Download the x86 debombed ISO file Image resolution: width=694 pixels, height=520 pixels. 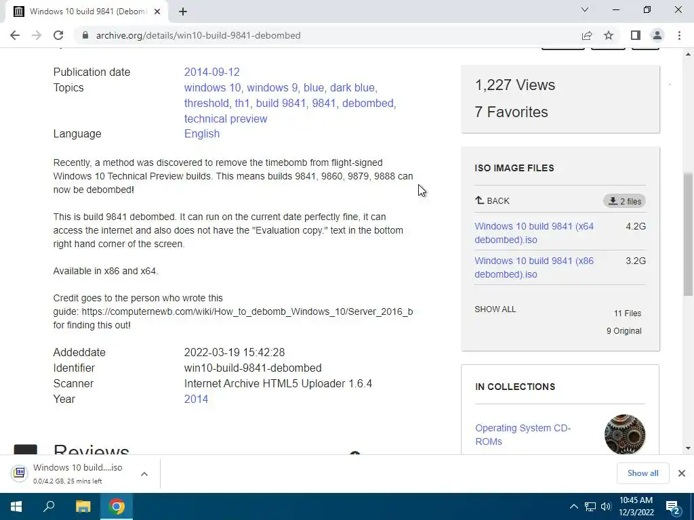pos(534,267)
